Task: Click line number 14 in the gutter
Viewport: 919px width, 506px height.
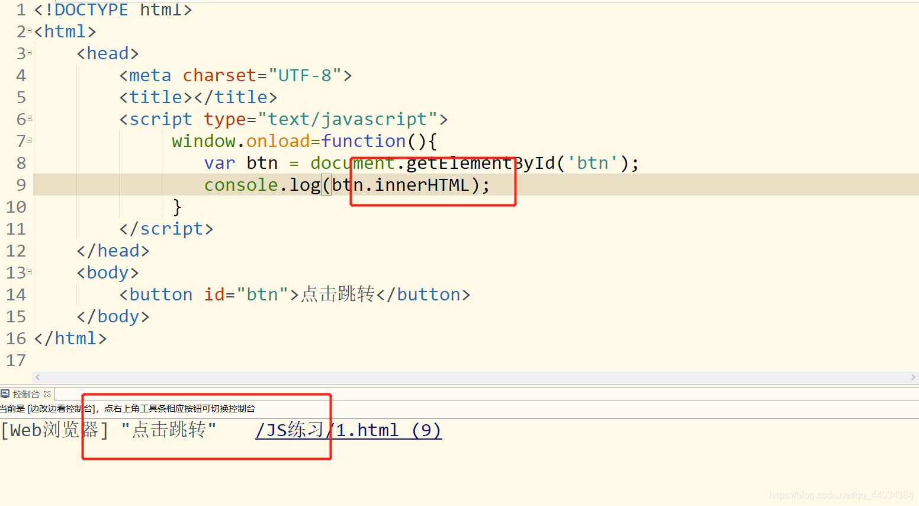Action: pos(16,294)
